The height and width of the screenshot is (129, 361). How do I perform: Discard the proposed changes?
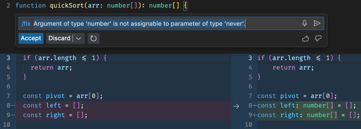59,38
